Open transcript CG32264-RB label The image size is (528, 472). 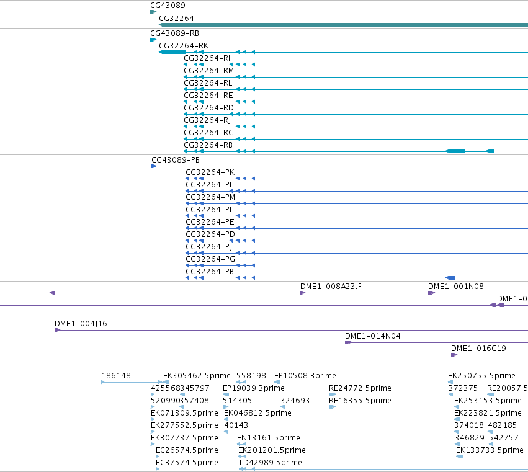[208, 145]
